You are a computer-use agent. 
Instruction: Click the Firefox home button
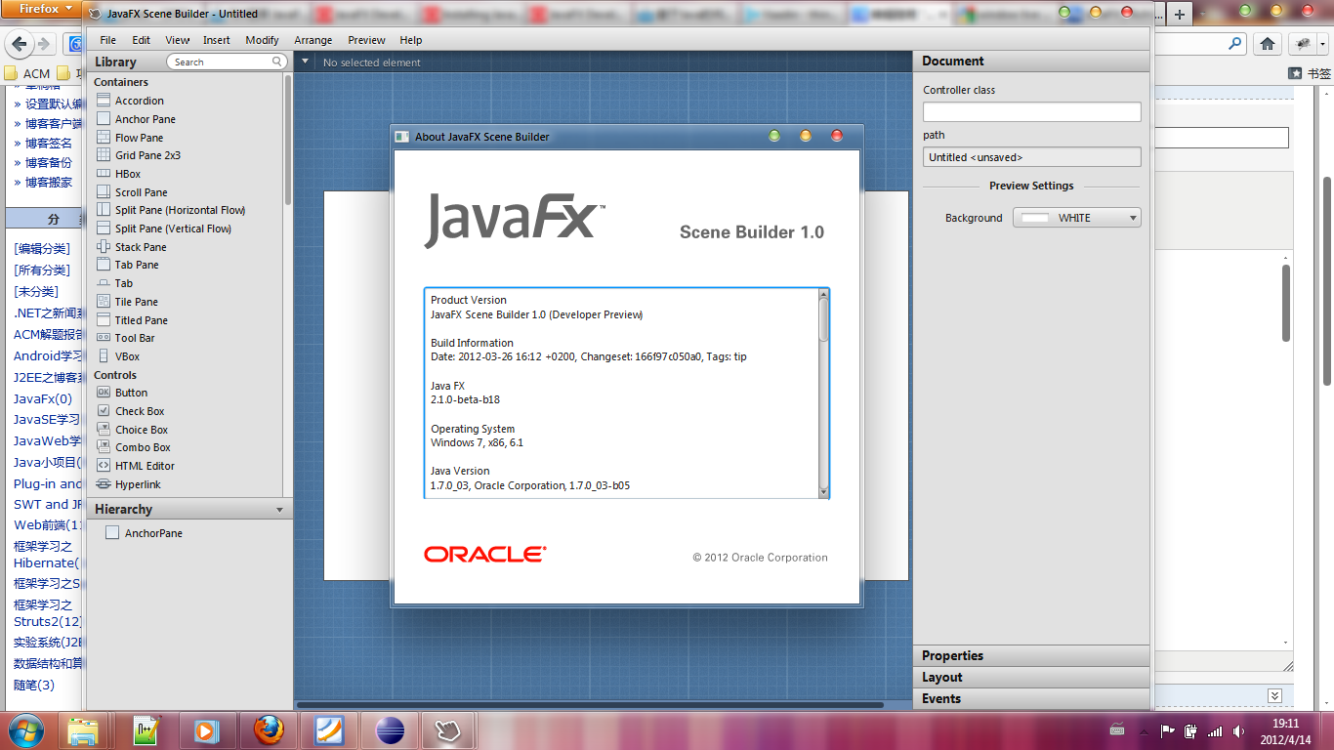[x=1268, y=44]
